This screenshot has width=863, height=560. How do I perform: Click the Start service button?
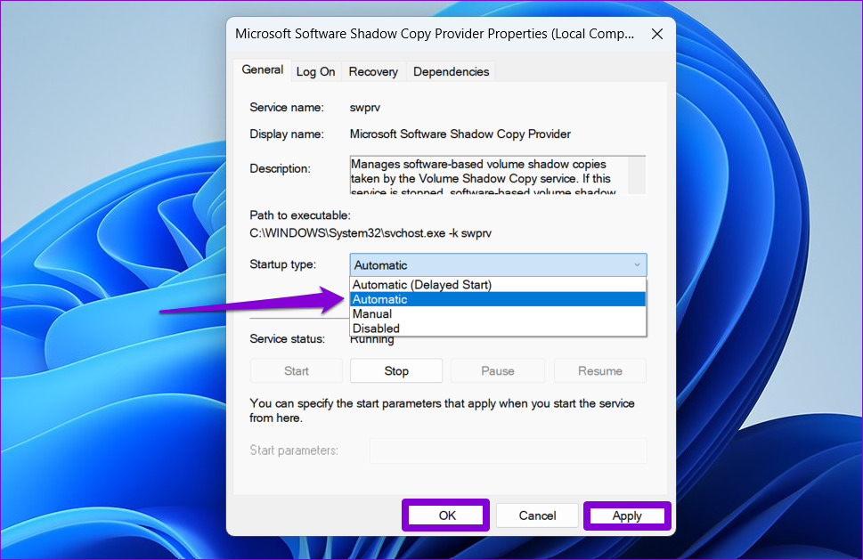296,370
